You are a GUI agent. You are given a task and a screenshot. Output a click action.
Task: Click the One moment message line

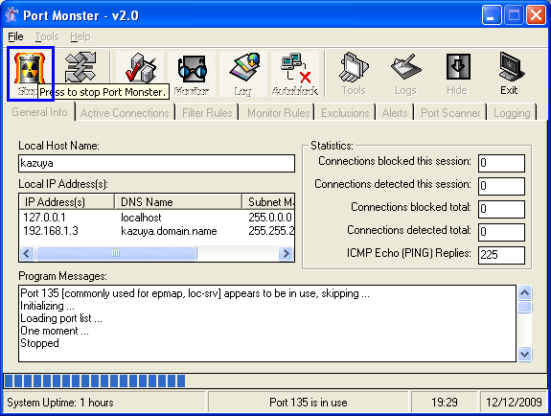click(x=55, y=331)
